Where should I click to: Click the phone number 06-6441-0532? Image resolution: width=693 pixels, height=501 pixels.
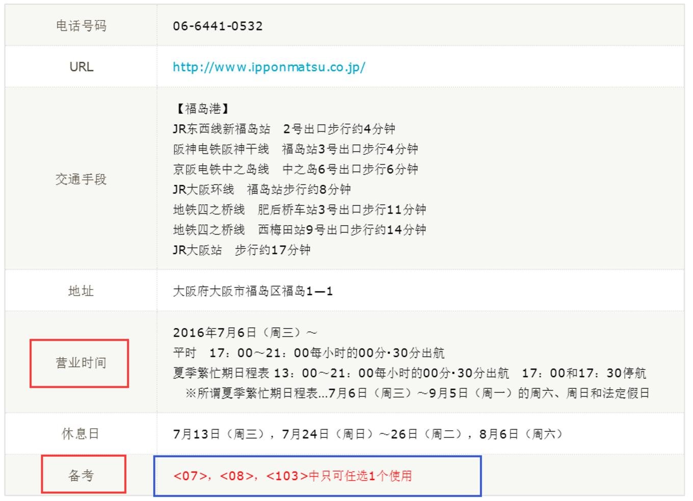[218, 26]
